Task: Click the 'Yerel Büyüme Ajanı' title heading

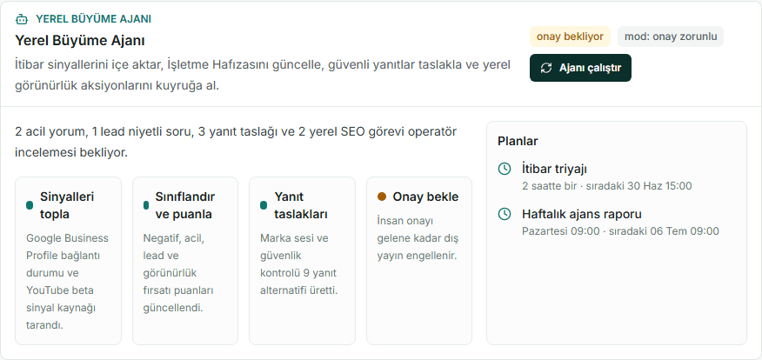Action: (80, 40)
